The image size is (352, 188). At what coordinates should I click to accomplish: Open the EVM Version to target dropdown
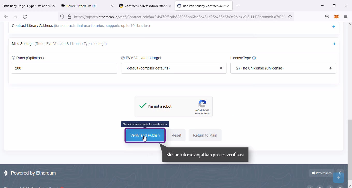174,68
